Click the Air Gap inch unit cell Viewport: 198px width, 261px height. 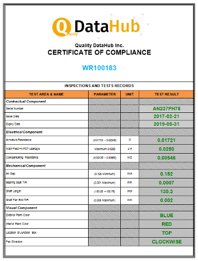pos(130,174)
